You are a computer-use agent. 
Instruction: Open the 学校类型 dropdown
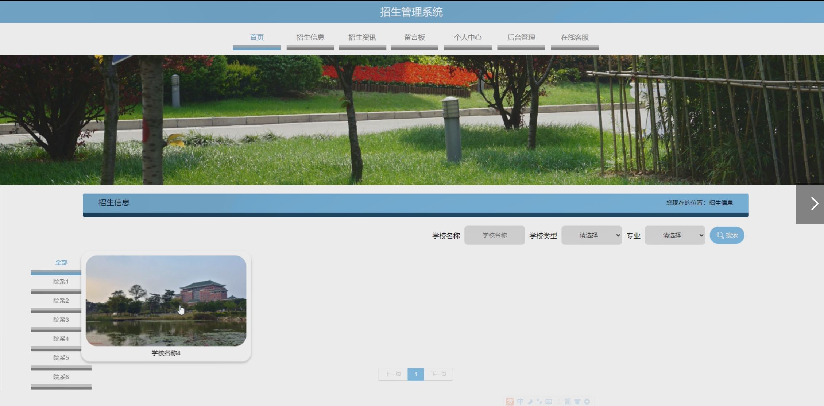pyautogui.click(x=591, y=235)
